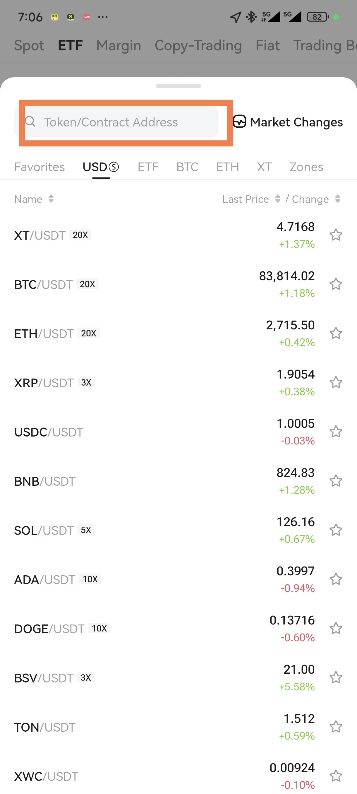The image size is (357, 794).
Task: Star the BTC/USDT pair
Action: (336, 284)
